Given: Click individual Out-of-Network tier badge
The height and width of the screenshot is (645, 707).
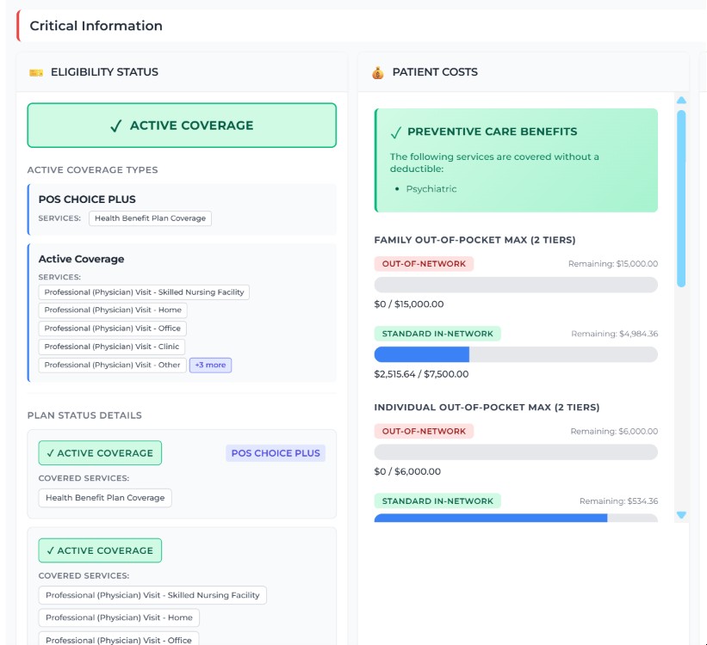Looking at the screenshot, I should click(424, 432).
